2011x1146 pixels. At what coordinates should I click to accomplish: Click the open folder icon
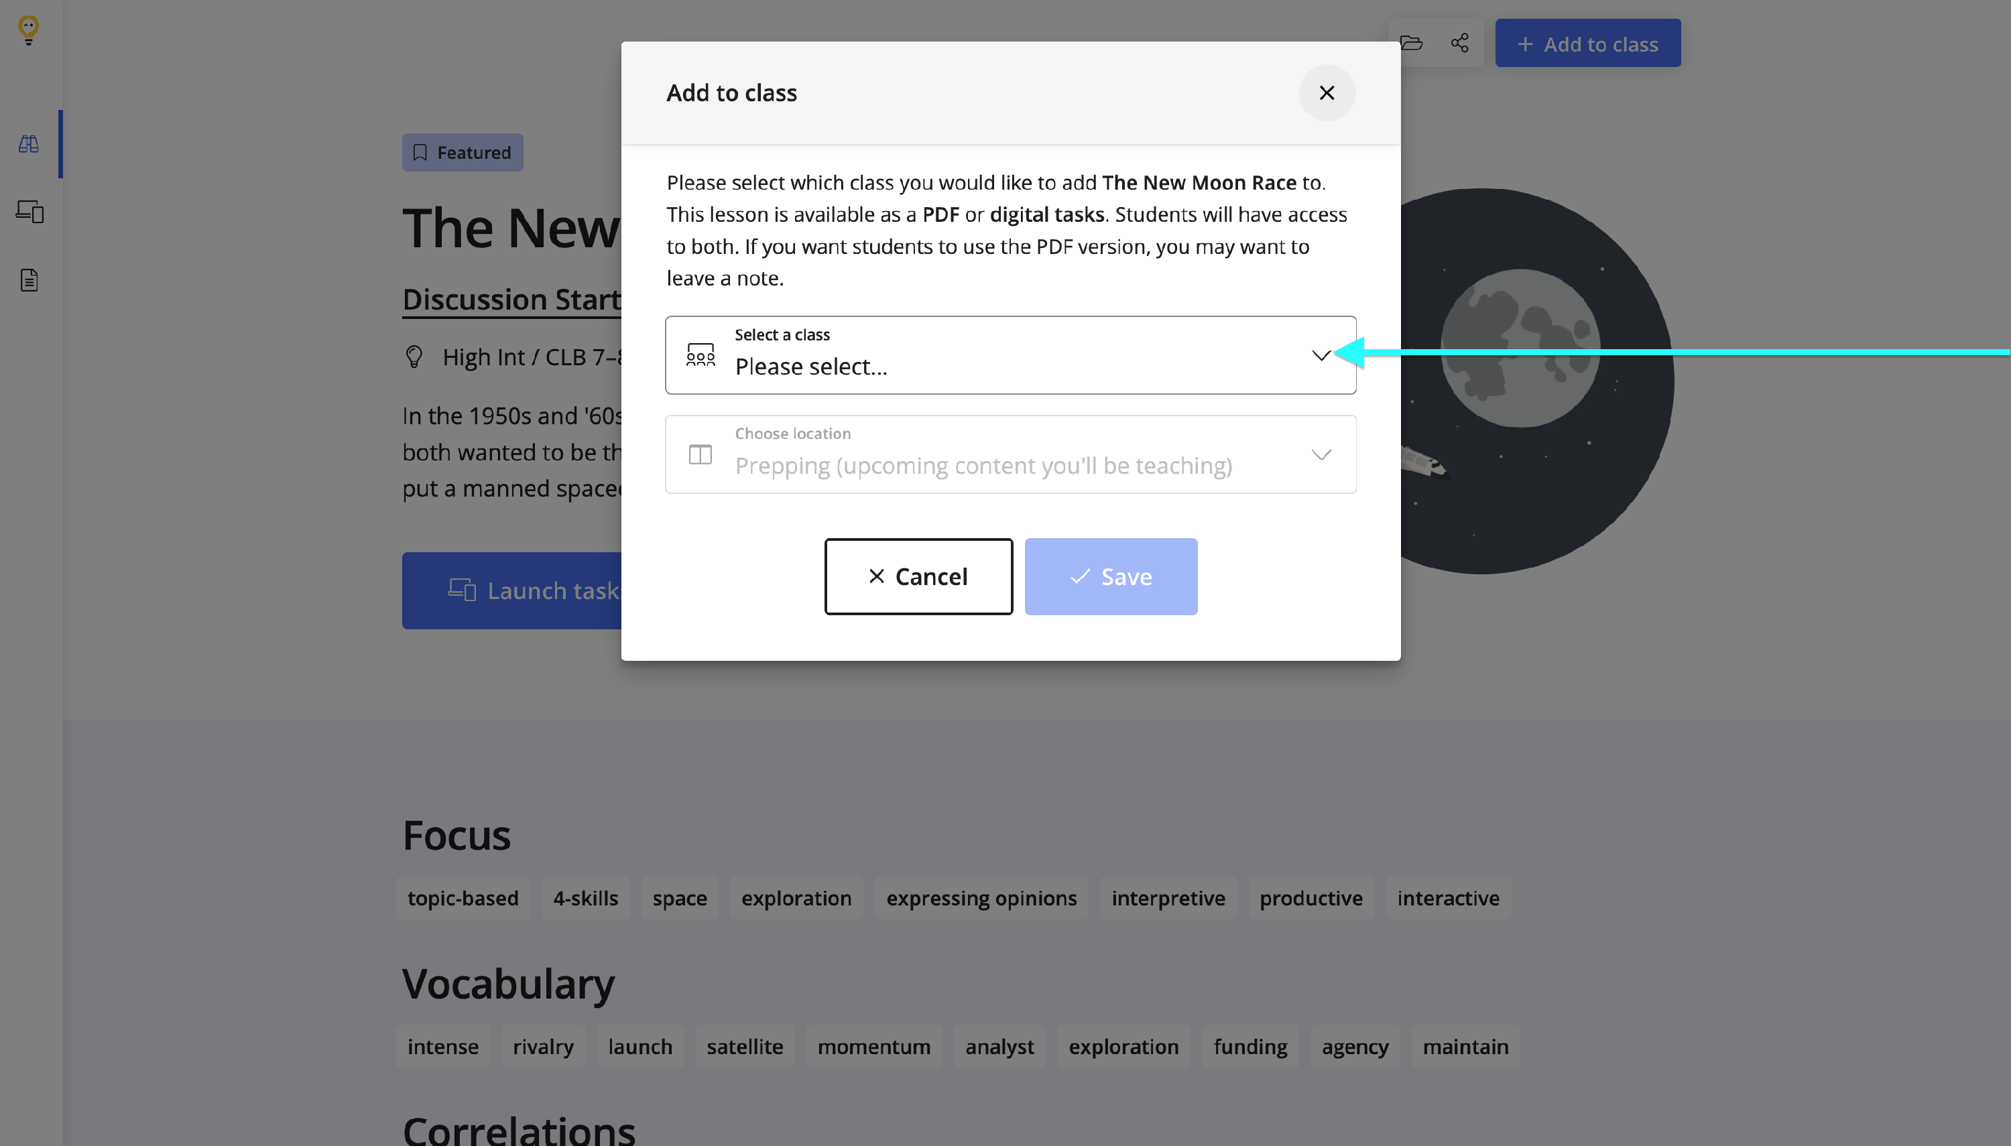pyautogui.click(x=1411, y=44)
